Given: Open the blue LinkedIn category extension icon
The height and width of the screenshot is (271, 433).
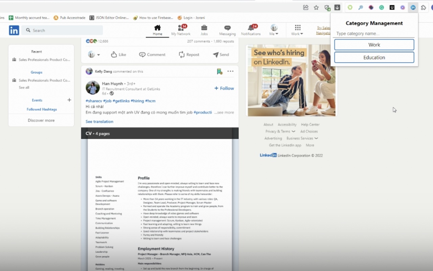Looking at the screenshot, I should point(413,7).
